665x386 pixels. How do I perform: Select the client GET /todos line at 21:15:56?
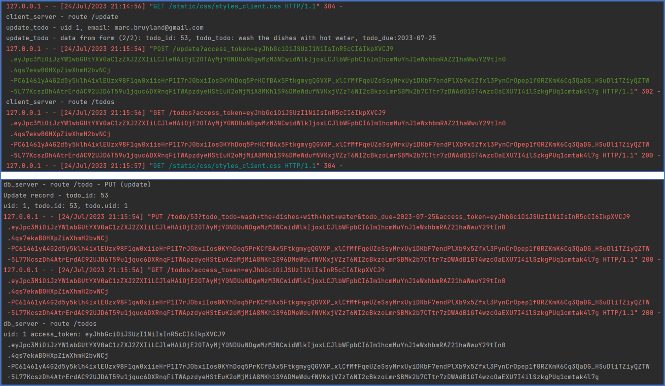click(196, 113)
